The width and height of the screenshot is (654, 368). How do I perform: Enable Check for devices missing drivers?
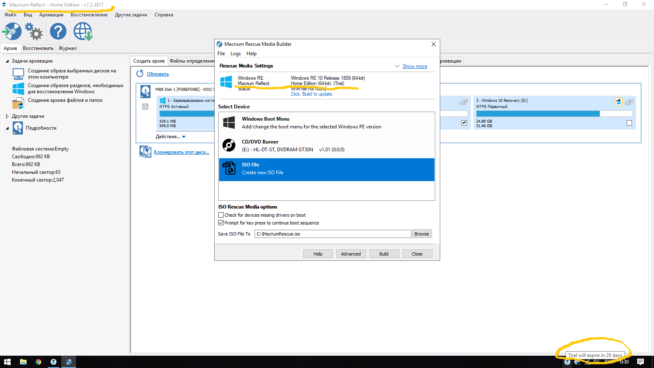tap(221, 215)
